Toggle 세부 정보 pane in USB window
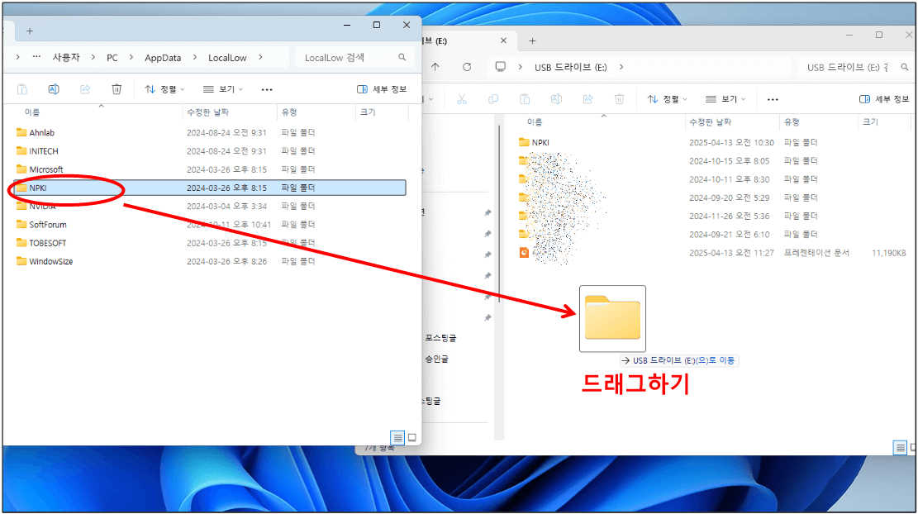This screenshot has height=514, width=918. 884,99
